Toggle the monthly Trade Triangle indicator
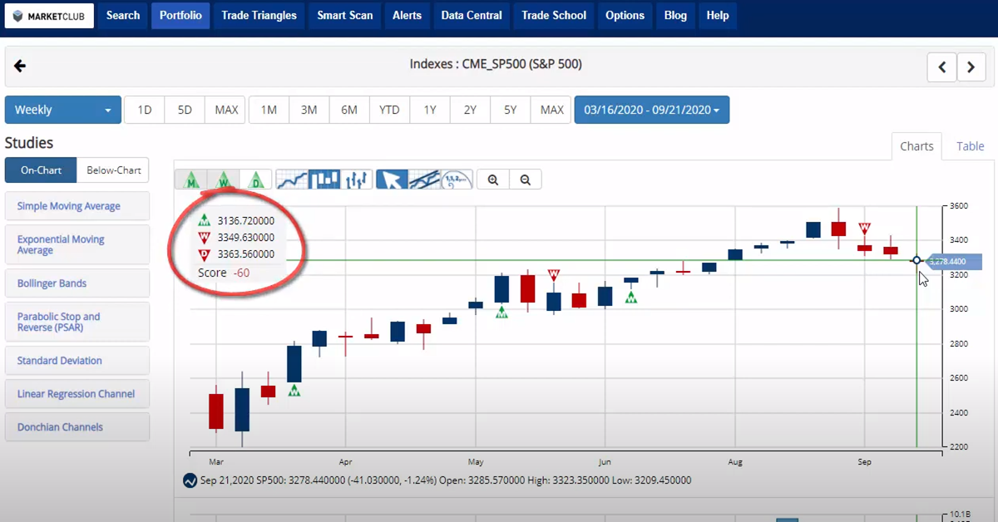The height and width of the screenshot is (522, 998). point(191,180)
